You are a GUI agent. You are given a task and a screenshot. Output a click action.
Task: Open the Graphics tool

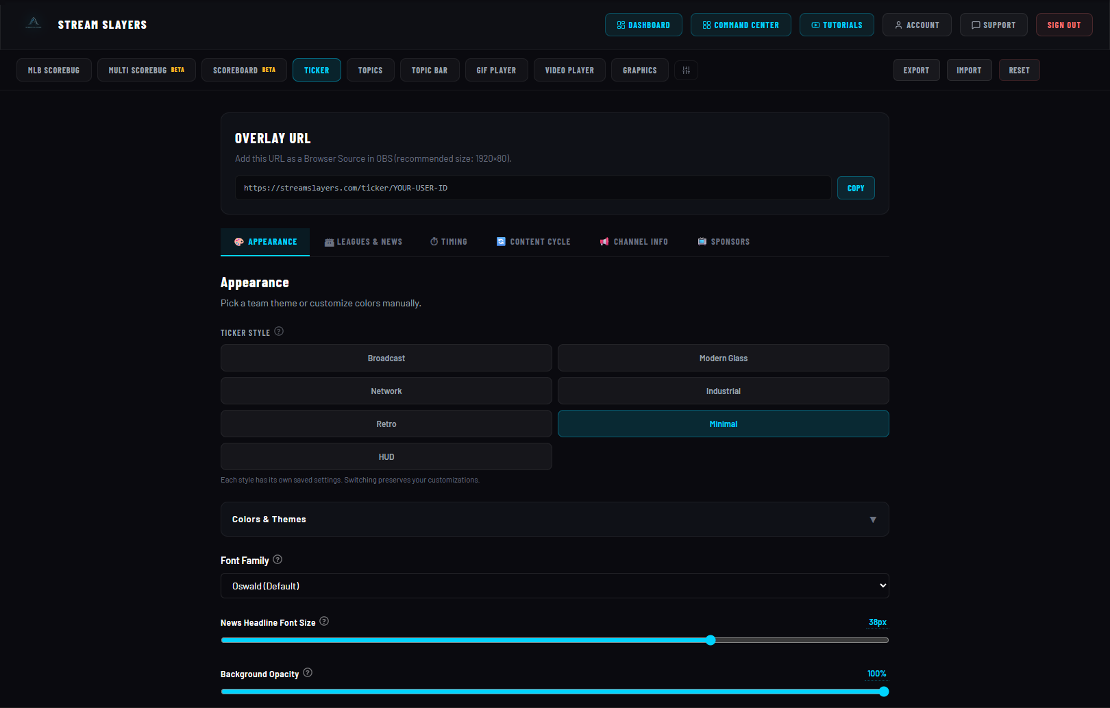pyautogui.click(x=640, y=70)
